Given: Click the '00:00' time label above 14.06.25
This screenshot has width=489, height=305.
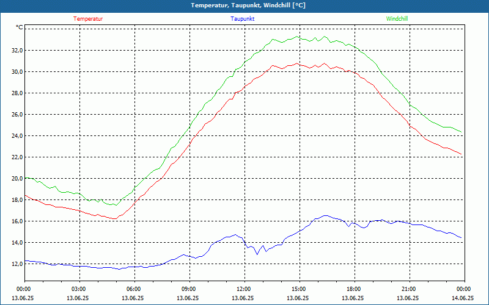Looking at the screenshot, I should tap(464, 289).
